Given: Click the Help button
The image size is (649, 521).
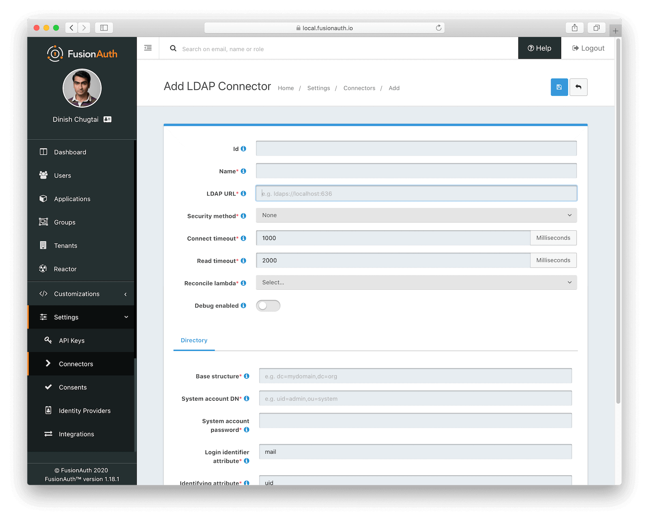Looking at the screenshot, I should click(539, 48).
